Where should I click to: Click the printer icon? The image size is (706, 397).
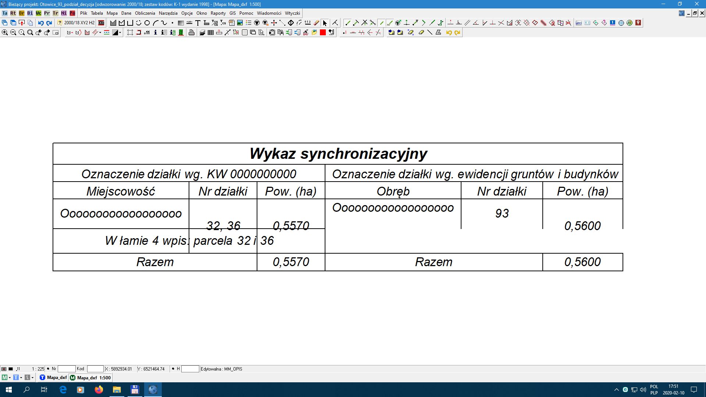(x=192, y=32)
